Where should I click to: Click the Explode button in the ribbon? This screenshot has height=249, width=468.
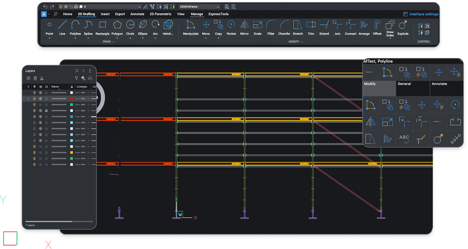403,27
